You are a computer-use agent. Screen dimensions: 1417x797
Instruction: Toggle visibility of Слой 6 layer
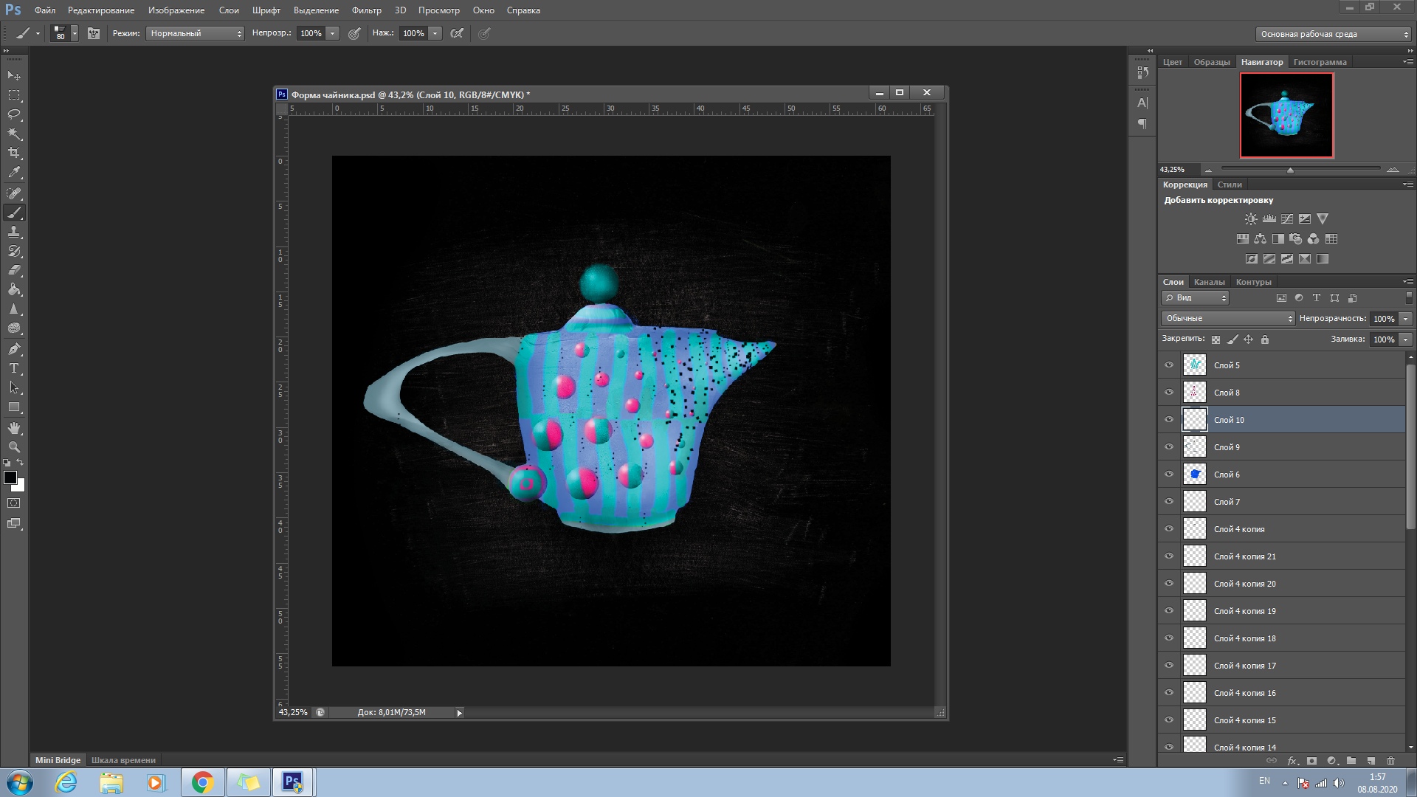[x=1169, y=475]
